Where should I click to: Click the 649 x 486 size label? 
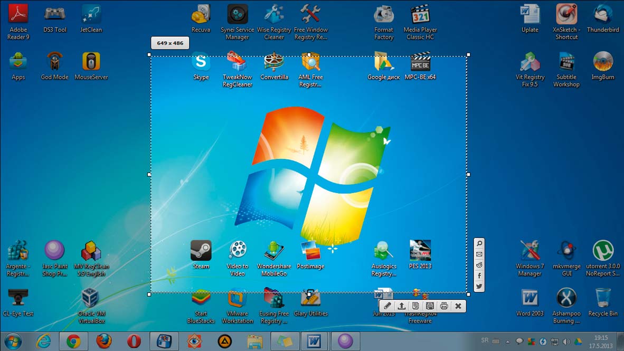(x=170, y=43)
